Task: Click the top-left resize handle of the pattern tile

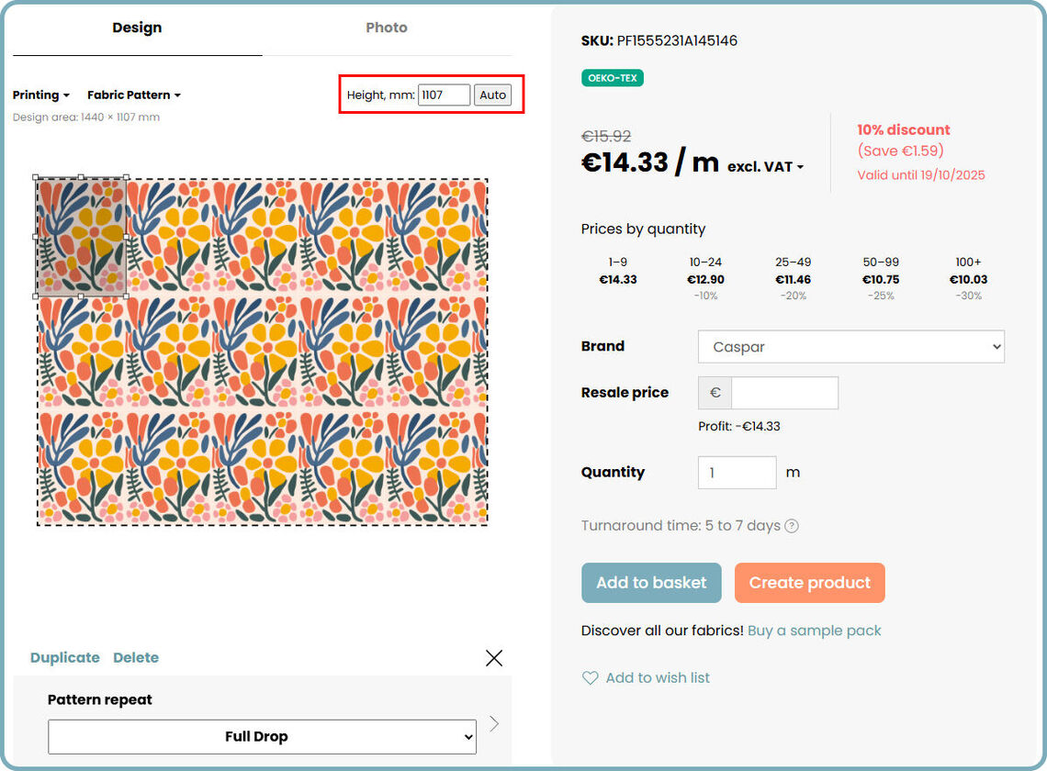Action: [37, 178]
